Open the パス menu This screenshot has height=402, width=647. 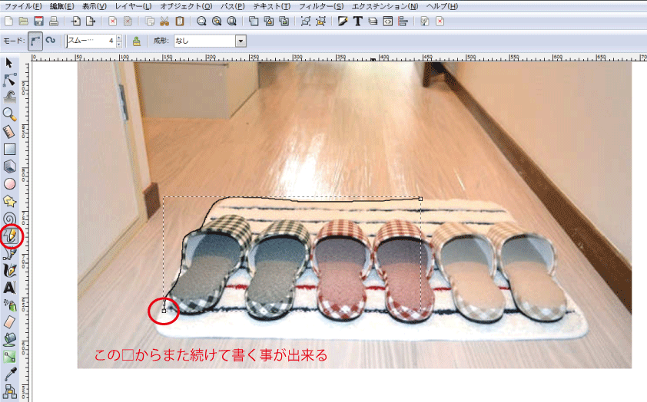pyautogui.click(x=233, y=6)
